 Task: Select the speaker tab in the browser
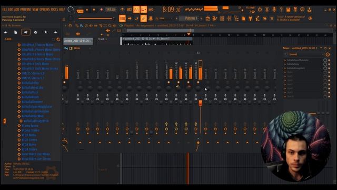[x=26, y=32]
